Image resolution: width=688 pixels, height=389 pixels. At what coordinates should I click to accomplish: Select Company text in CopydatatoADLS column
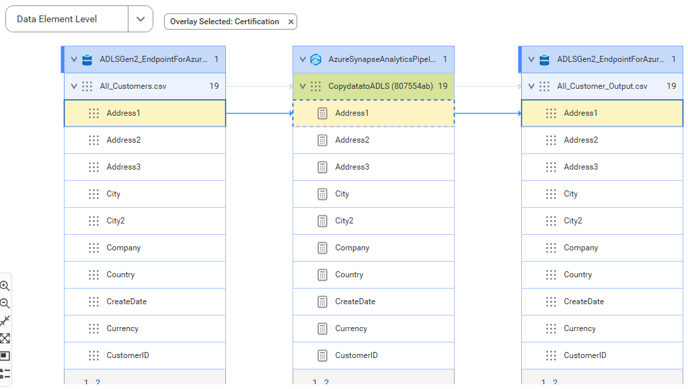tap(352, 248)
